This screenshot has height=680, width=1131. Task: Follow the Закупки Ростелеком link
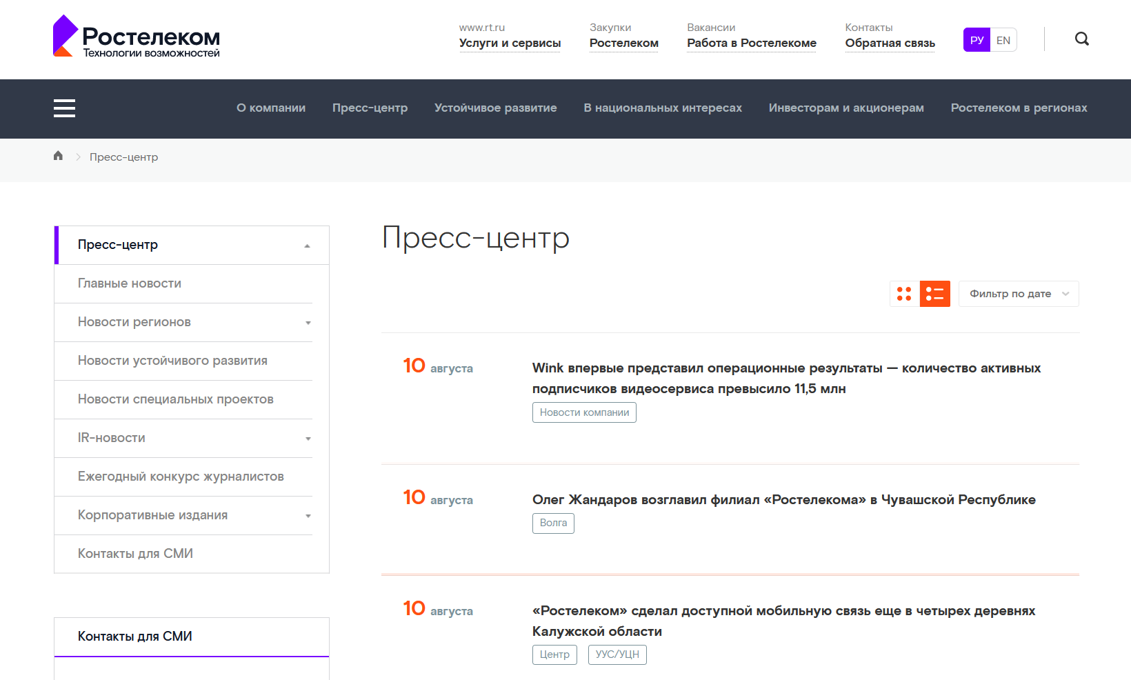624,43
